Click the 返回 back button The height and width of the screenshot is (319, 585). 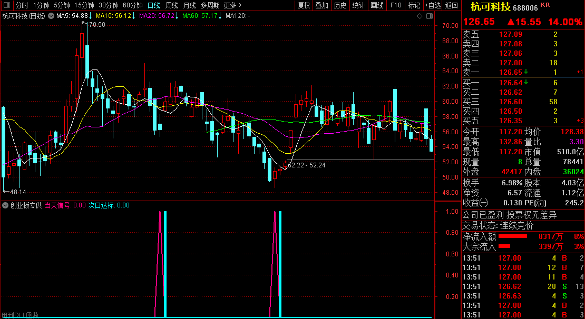coord(452,5)
